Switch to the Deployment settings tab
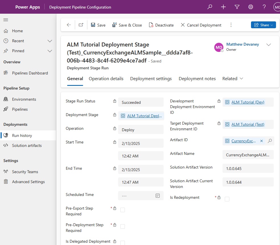 point(151,78)
